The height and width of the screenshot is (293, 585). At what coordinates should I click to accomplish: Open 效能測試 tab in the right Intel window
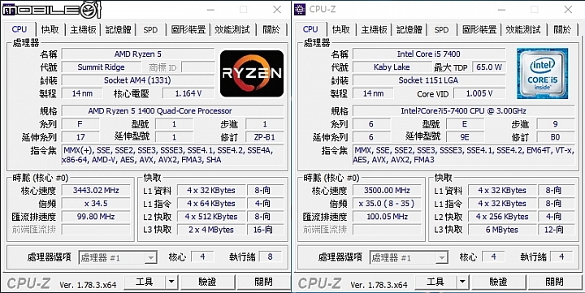coord(523,29)
